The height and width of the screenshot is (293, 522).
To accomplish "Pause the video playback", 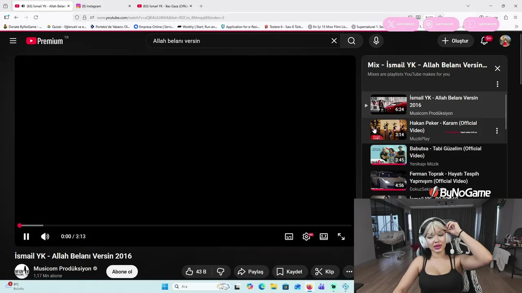I will (x=26, y=236).
